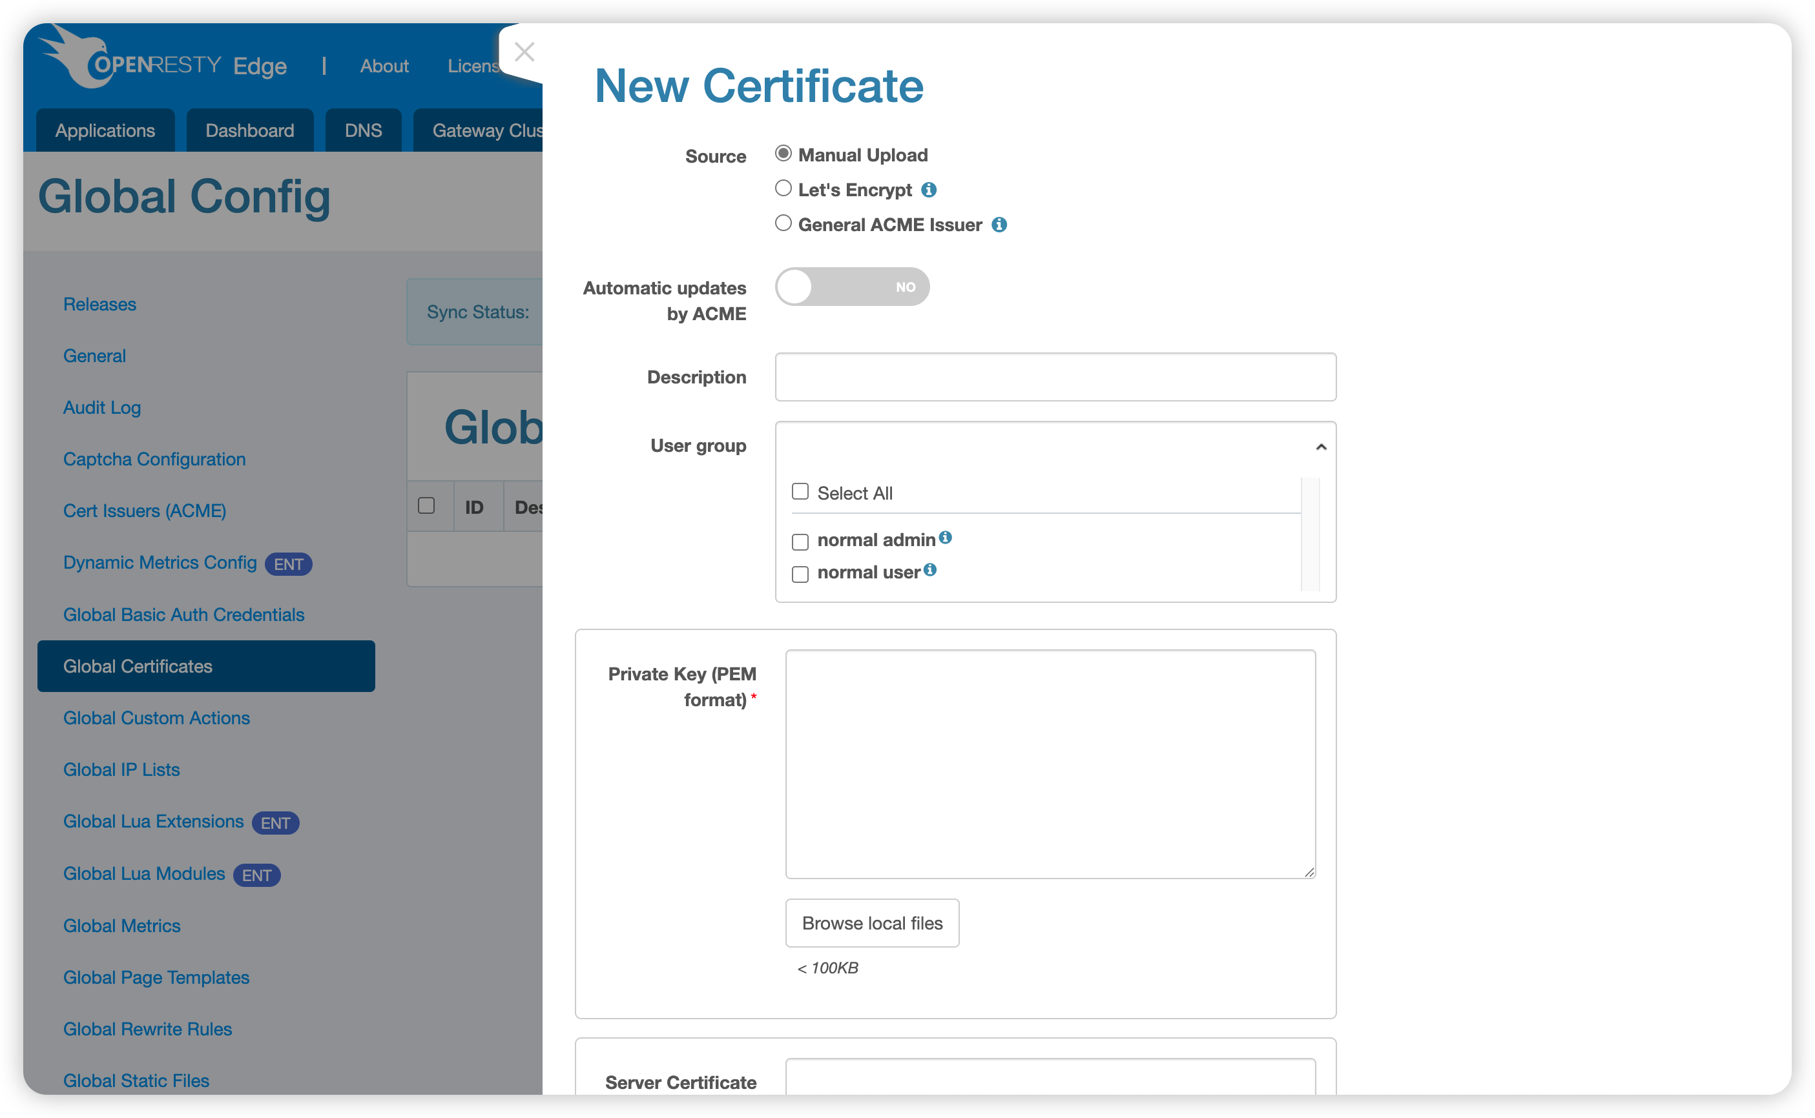
Task: Click the Description input field
Action: (x=1055, y=377)
